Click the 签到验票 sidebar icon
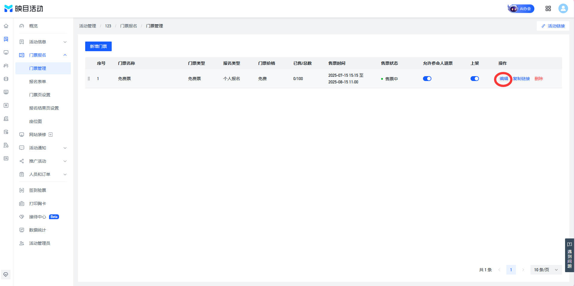 22,190
